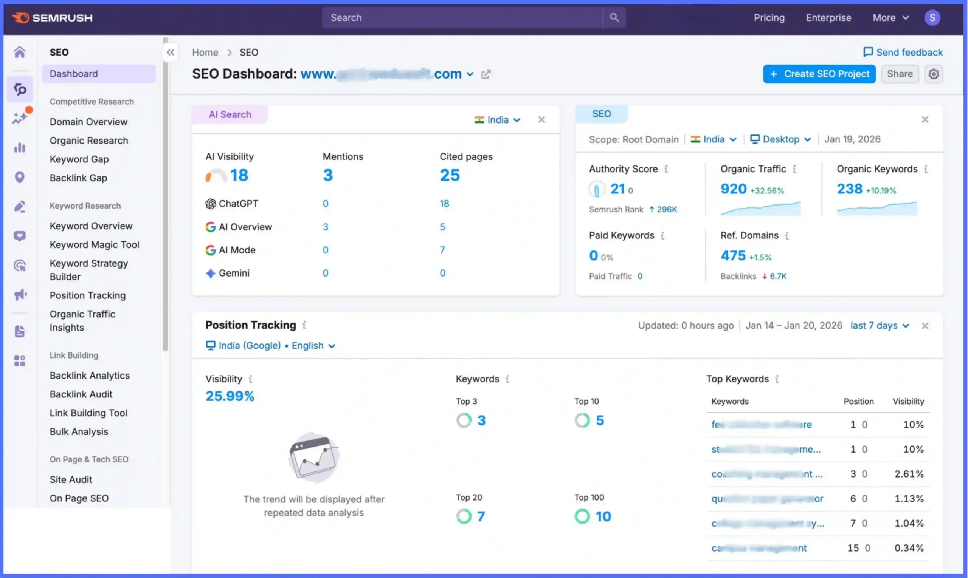The width and height of the screenshot is (968, 578).
Task: Click the home icon in left rail
Action: [20, 52]
